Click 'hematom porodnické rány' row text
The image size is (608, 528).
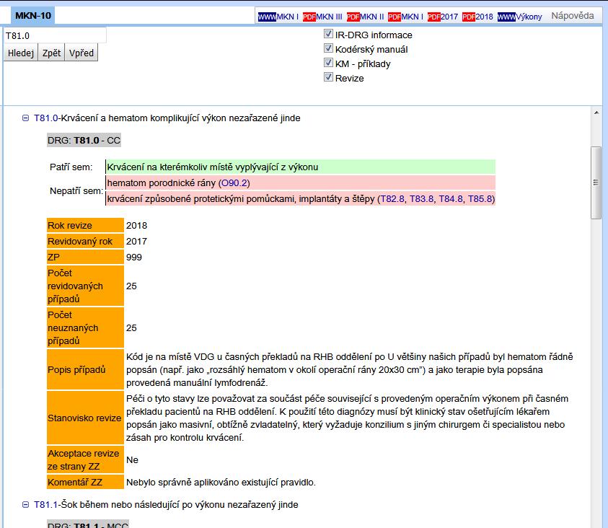click(x=178, y=183)
